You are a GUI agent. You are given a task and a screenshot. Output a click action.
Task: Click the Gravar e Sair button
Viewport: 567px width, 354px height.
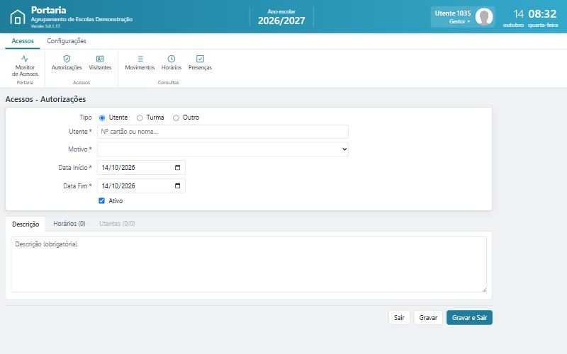(469, 317)
